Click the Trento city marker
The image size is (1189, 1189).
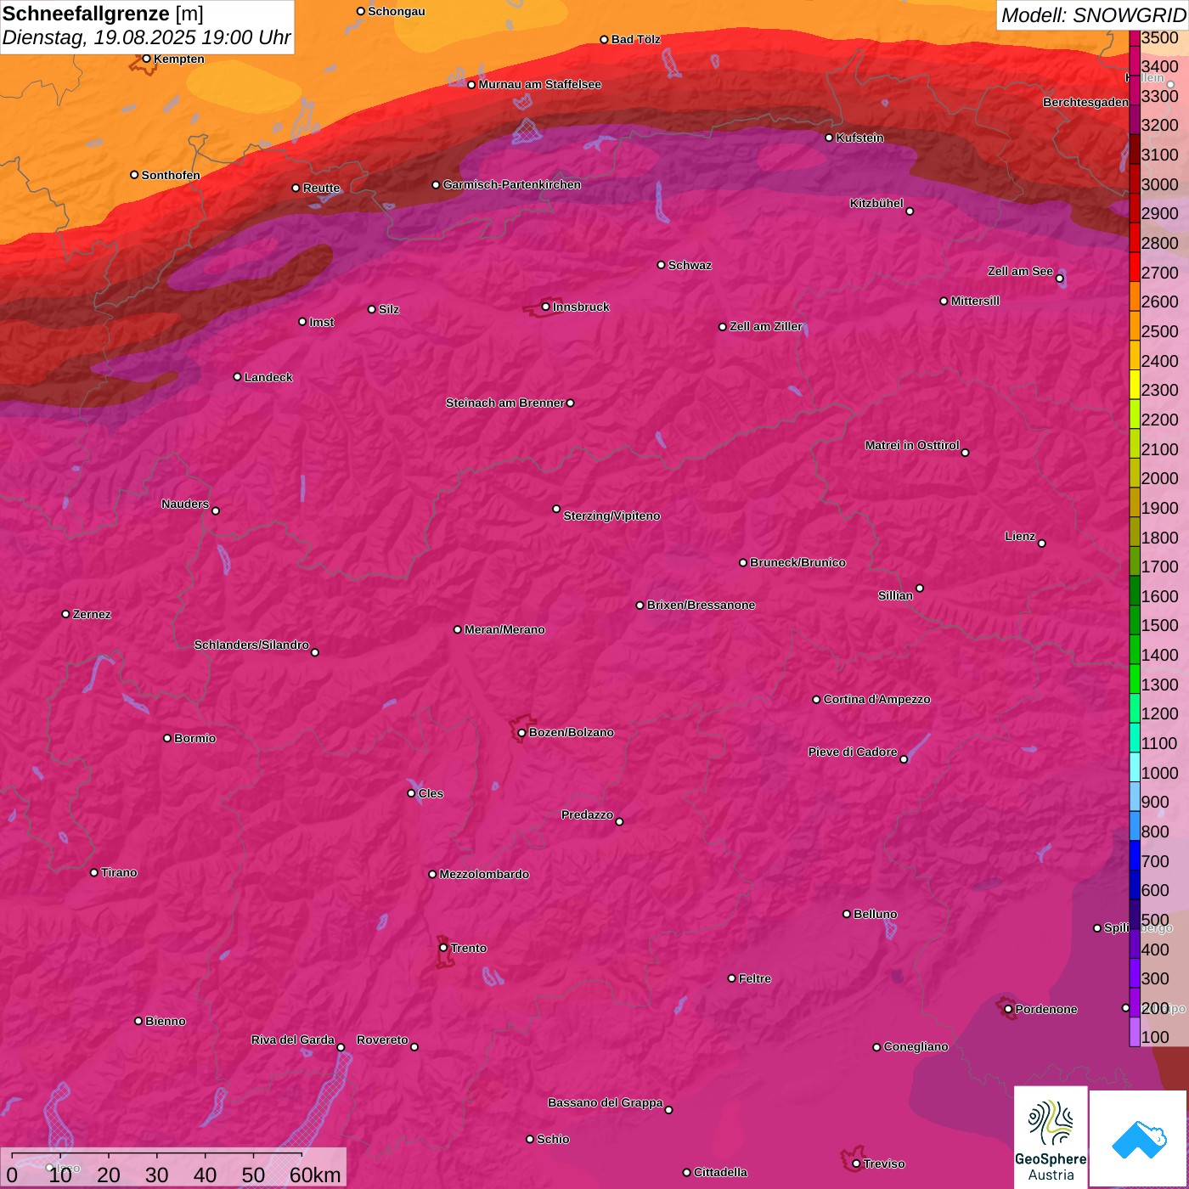point(443,948)
